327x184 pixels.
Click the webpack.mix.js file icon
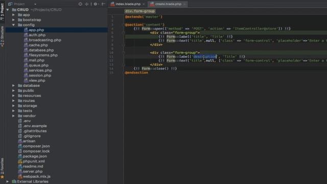pyautogui.click(x=20, y=176)
